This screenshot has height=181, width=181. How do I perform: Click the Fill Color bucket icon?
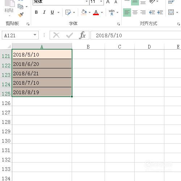coord(84,12)
